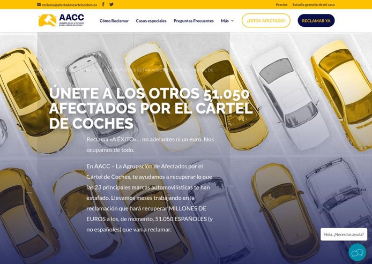The height and width of the screenshot is (264, 372).
Task: Click the ¿ESTOY AFECTADO? button
Action: pyautogui.click(x=266, y=21)
